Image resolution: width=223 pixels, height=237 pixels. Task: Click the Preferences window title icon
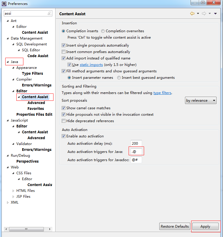[4, 4]
